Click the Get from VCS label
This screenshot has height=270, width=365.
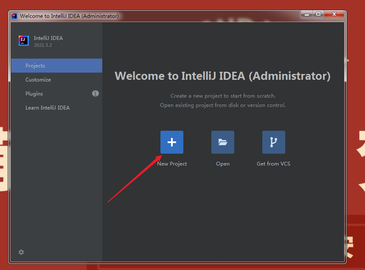click(x=273, y=164)
